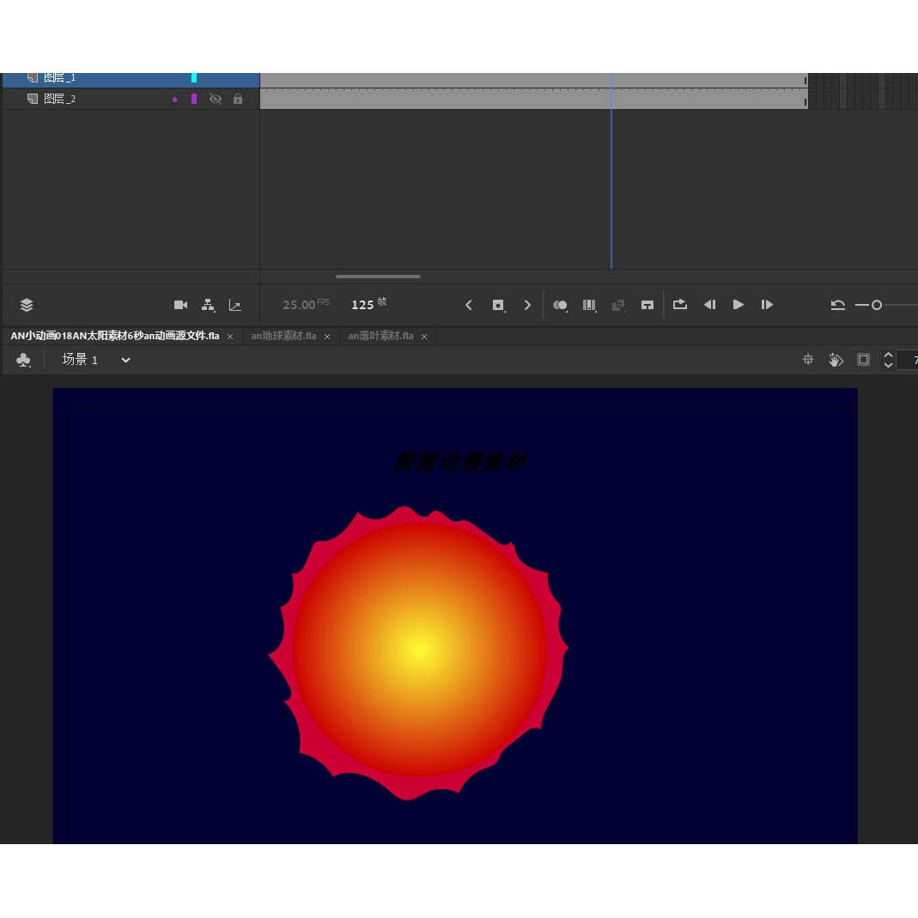The width and height of the screenshot is (918, 918).
Task: Click the edit multiple frames icon
Action: [589, 305]
